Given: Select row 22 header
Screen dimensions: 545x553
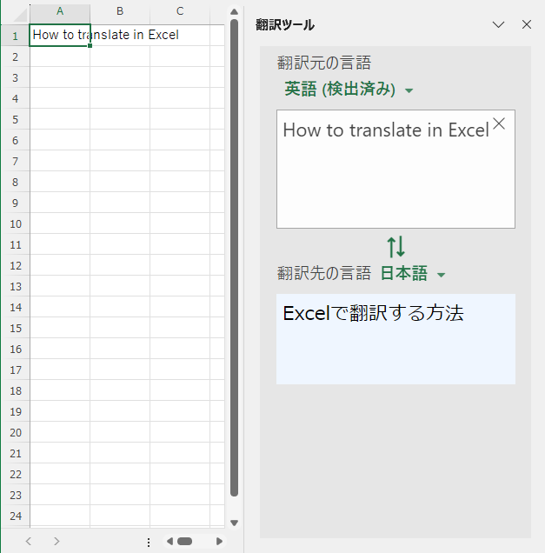Looking at the screenshot, I should [15, 475].
